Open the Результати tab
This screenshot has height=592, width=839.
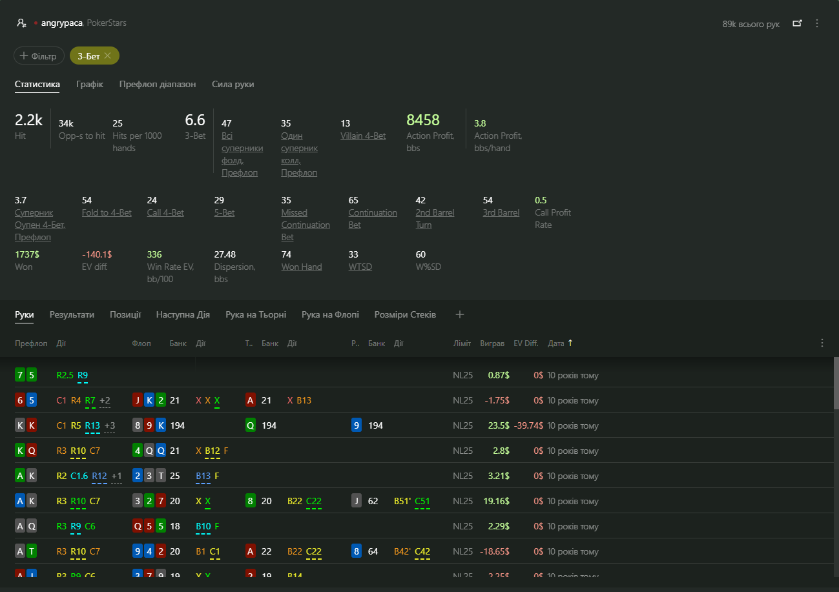[72, 314]
